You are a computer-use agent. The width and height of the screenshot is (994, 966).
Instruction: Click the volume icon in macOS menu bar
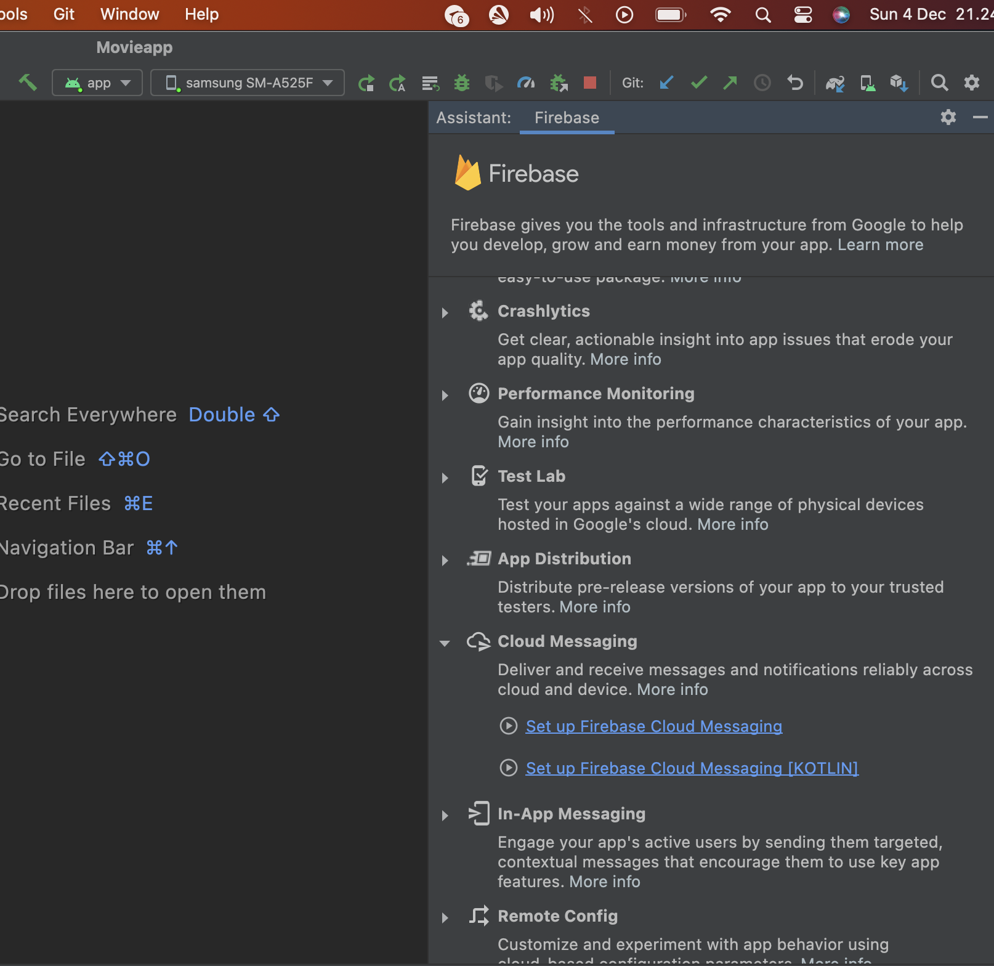542,15
